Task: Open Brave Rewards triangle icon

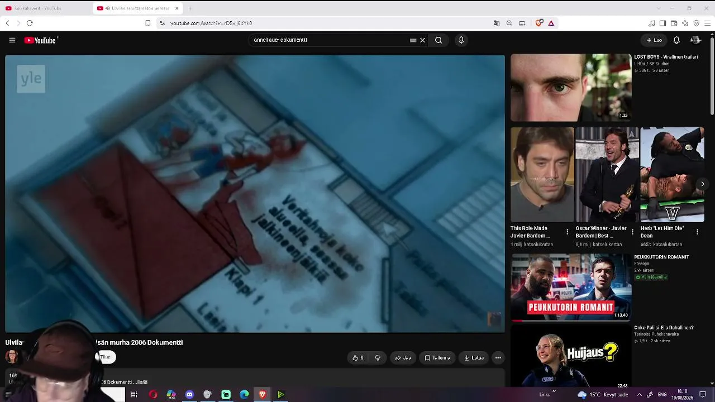Action: point(551,23)
